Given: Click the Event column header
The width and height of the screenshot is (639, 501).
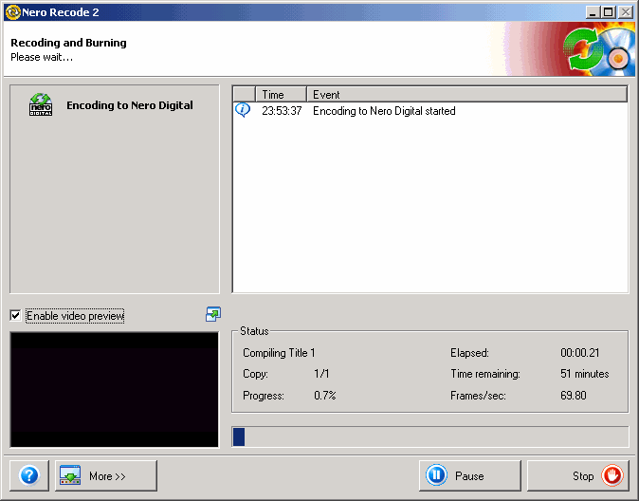Looking at the screenshot, I should [467, 94].
